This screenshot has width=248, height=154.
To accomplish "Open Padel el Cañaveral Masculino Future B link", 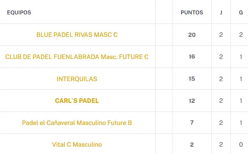I will pyautogui.click(x=77, y=123).
